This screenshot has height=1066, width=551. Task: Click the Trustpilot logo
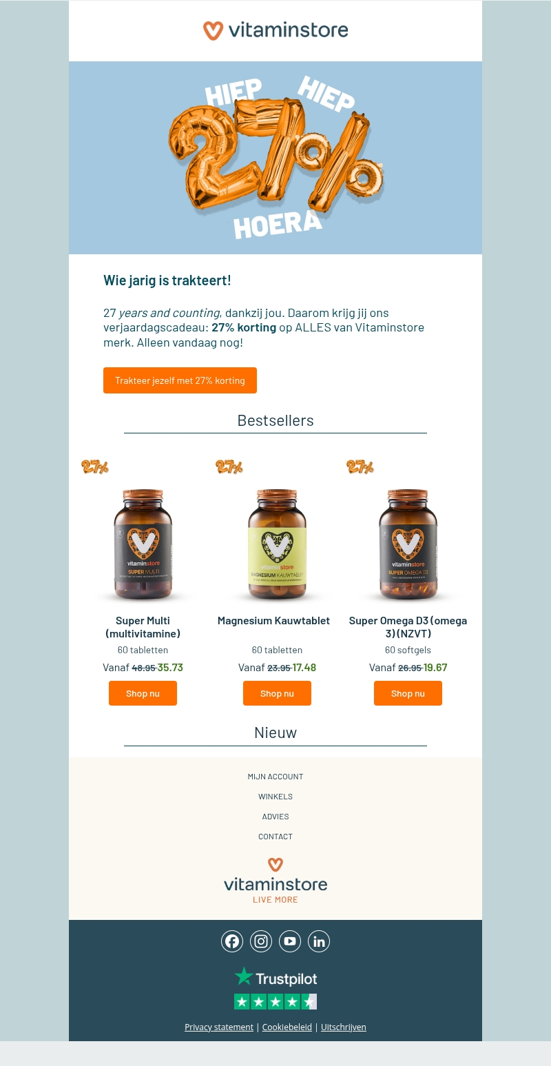[x=275, y=977]
